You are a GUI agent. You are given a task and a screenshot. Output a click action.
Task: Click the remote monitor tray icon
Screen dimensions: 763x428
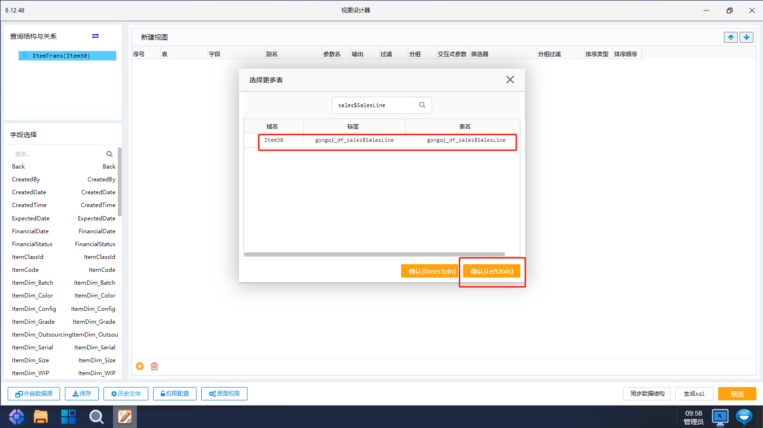click(720, 417)
